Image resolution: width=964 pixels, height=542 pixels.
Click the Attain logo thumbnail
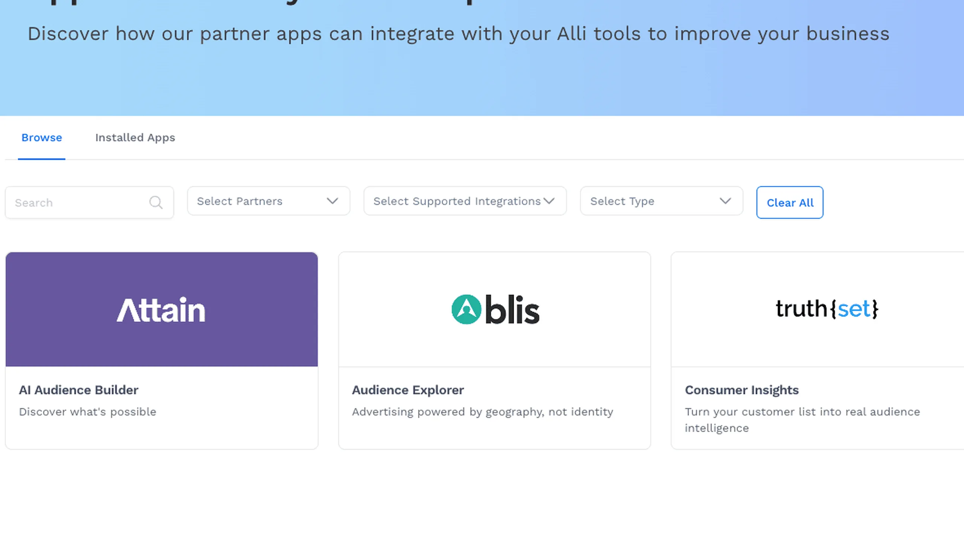[x=162, y=309]
